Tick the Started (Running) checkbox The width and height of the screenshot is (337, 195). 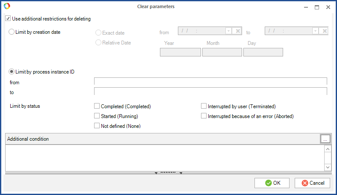pyautogui.click(x=97, y=116)
